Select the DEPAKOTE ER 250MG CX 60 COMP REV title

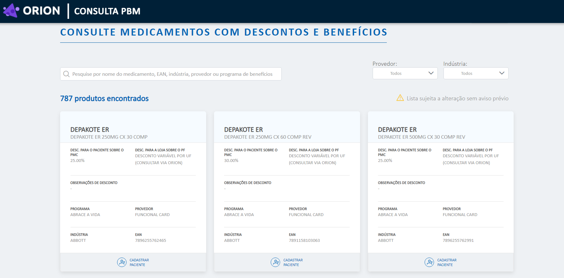coord(268,137)
